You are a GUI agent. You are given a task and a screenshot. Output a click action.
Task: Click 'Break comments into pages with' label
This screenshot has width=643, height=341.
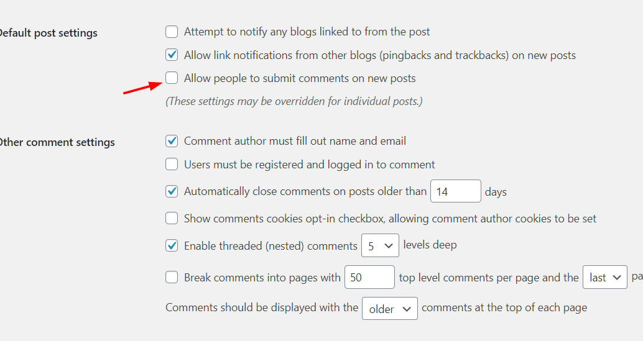pos(262,278)
